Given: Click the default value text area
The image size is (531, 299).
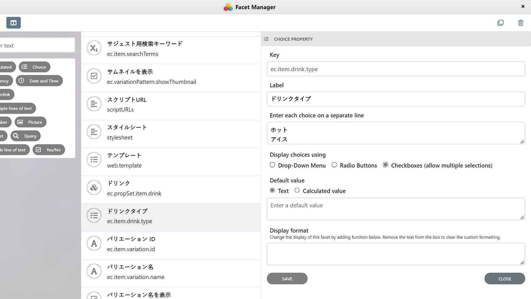Looking at the screenshot, I should click(x=396, y=209).
